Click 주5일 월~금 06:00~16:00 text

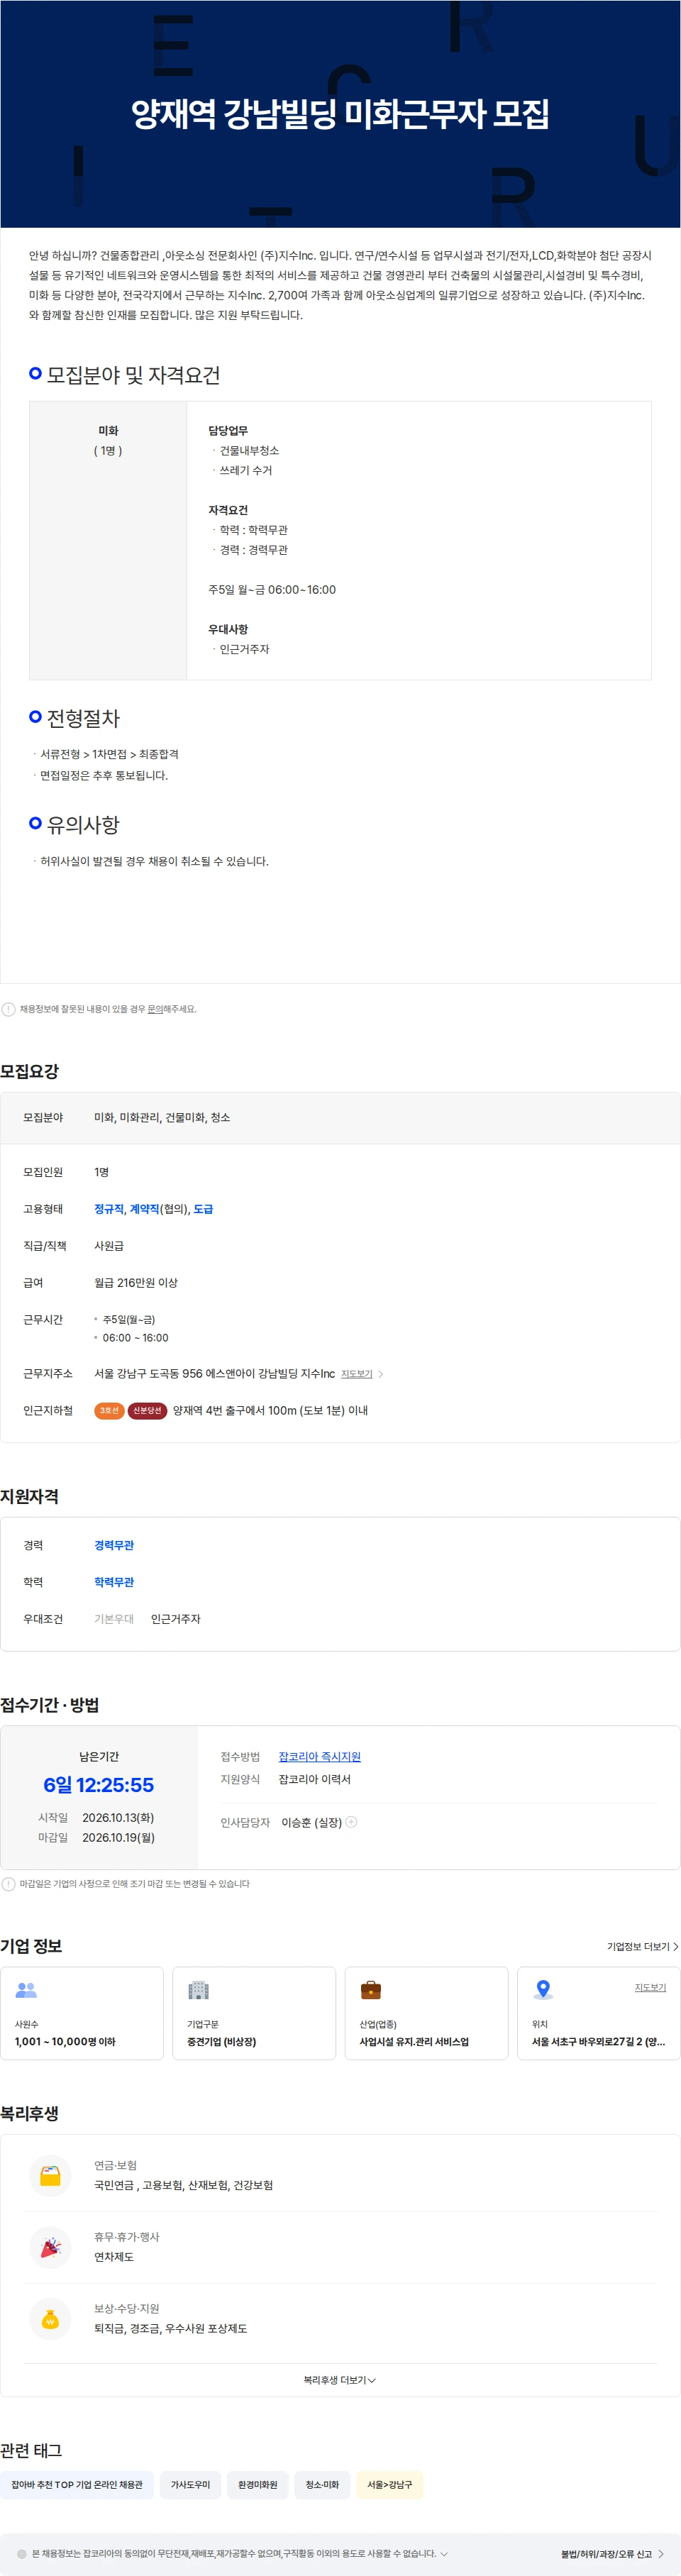pyautogui.click(x=272, y=589)
